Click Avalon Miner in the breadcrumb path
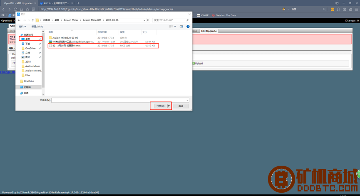Image resolution: width=360 pixels, height=196 pixels. (x=71, y=20)
